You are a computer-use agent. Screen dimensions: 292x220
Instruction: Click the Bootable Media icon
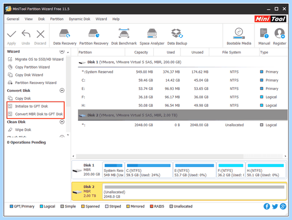239,34
